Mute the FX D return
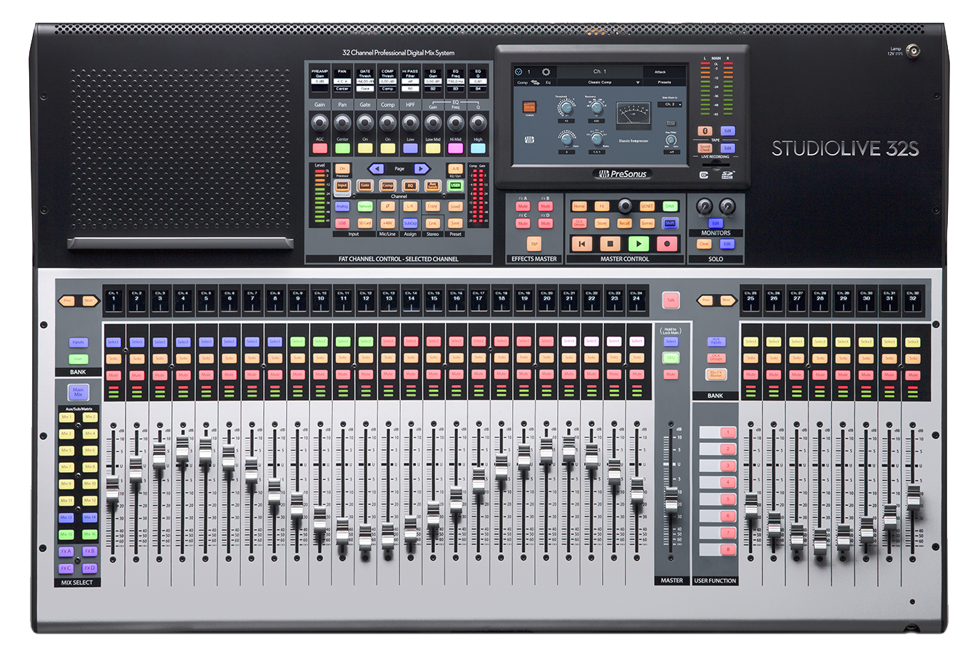The width and height of the screenshot is (970, 659). [546, 223]
